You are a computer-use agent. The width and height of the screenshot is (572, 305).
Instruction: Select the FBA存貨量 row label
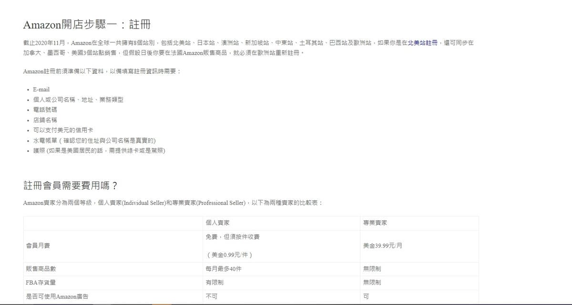[41, 282]
